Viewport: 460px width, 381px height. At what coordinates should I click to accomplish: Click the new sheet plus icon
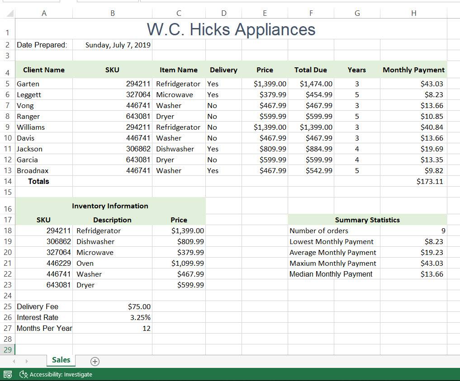click(95, 362)
